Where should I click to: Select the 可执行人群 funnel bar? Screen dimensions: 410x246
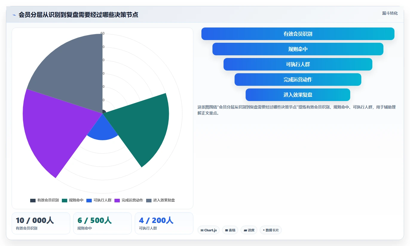[x=298, y=64]
